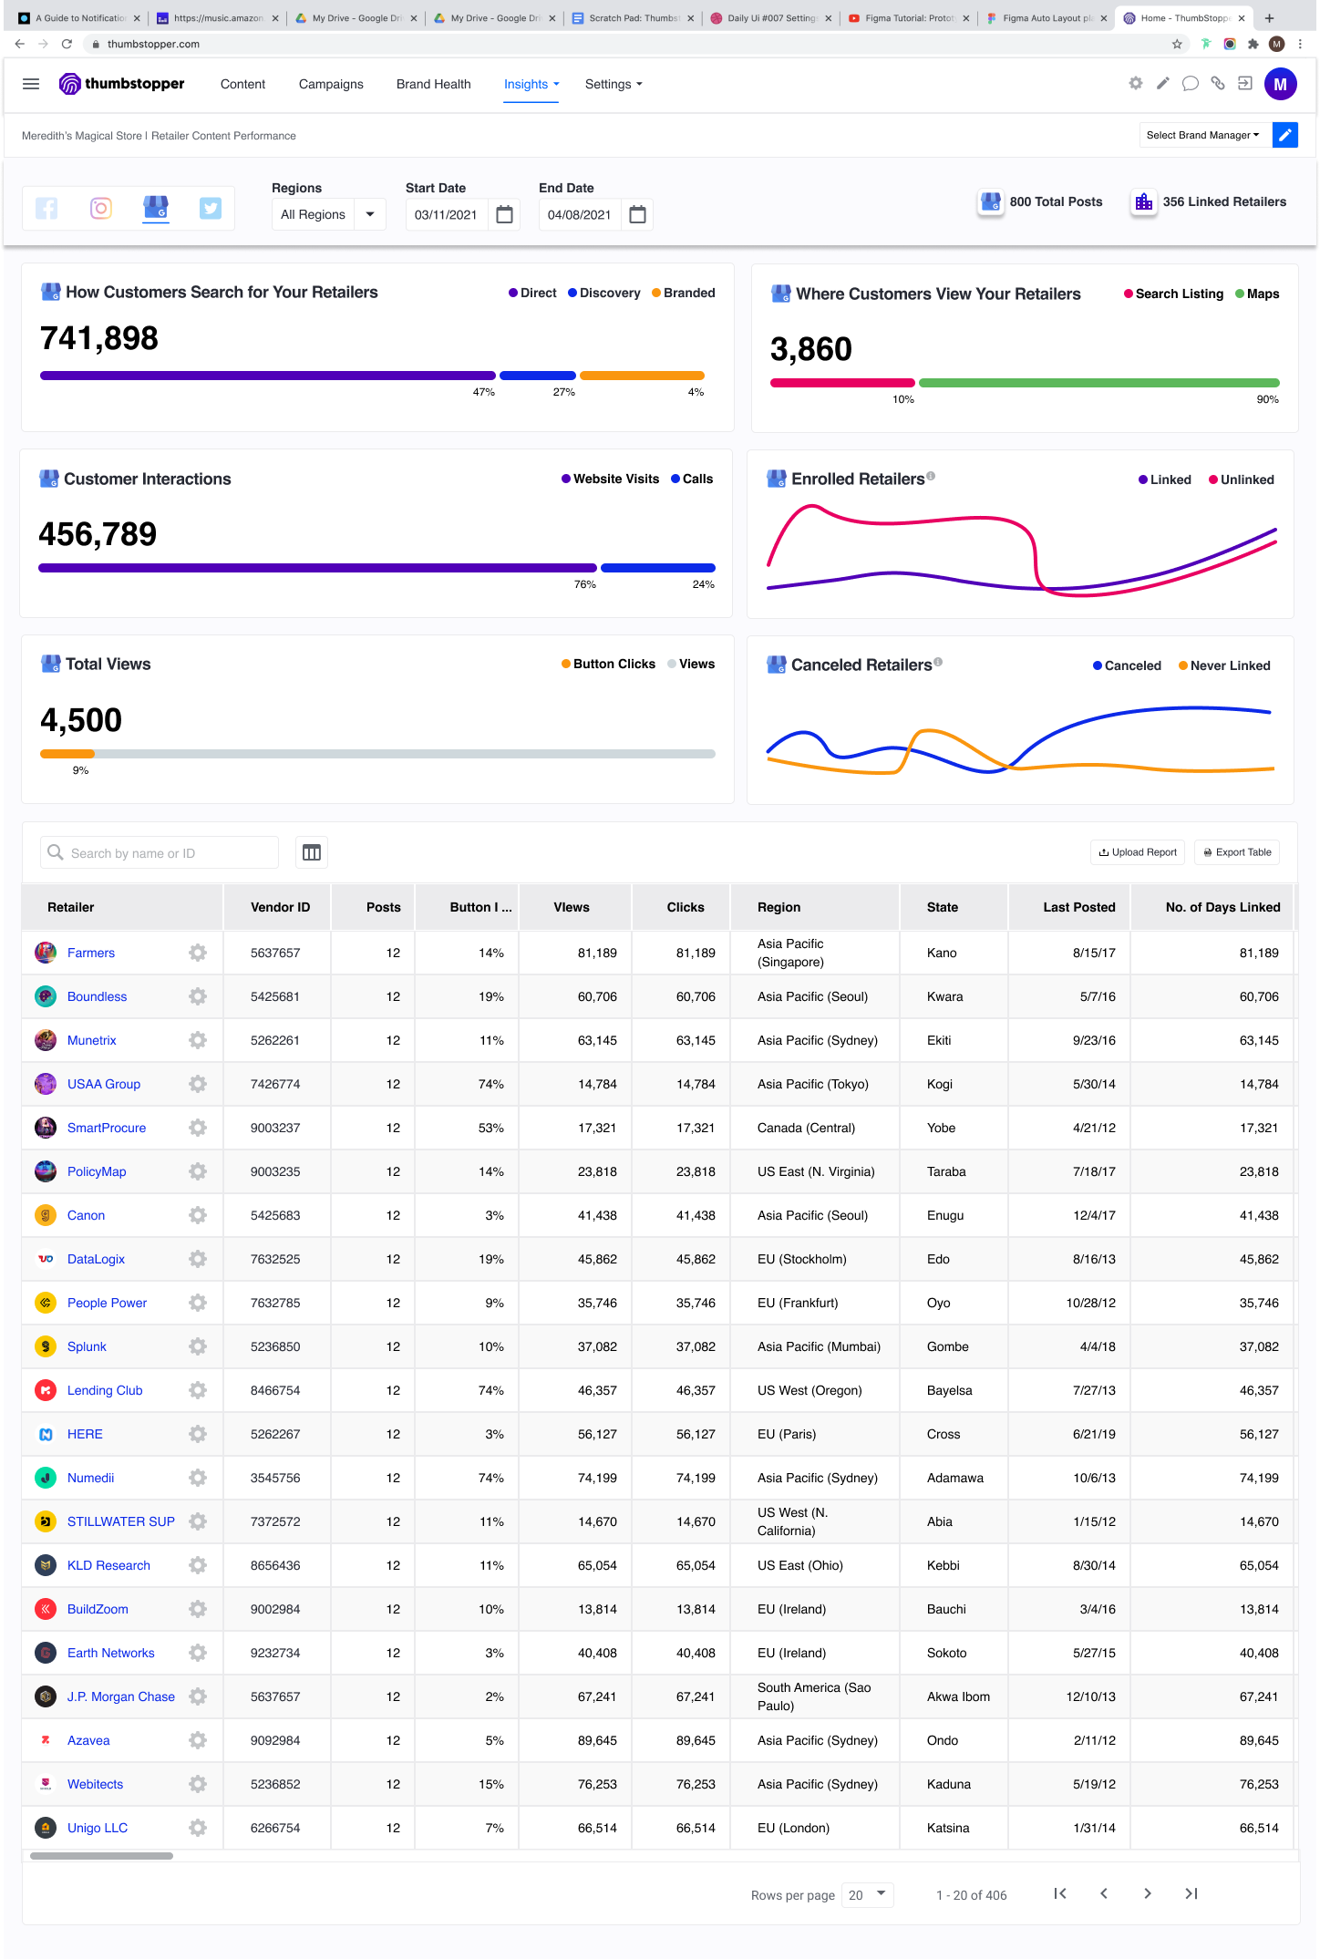Screen dimensions: 1320x1959
Task: Click the Start Date input field
Action: 447,214
